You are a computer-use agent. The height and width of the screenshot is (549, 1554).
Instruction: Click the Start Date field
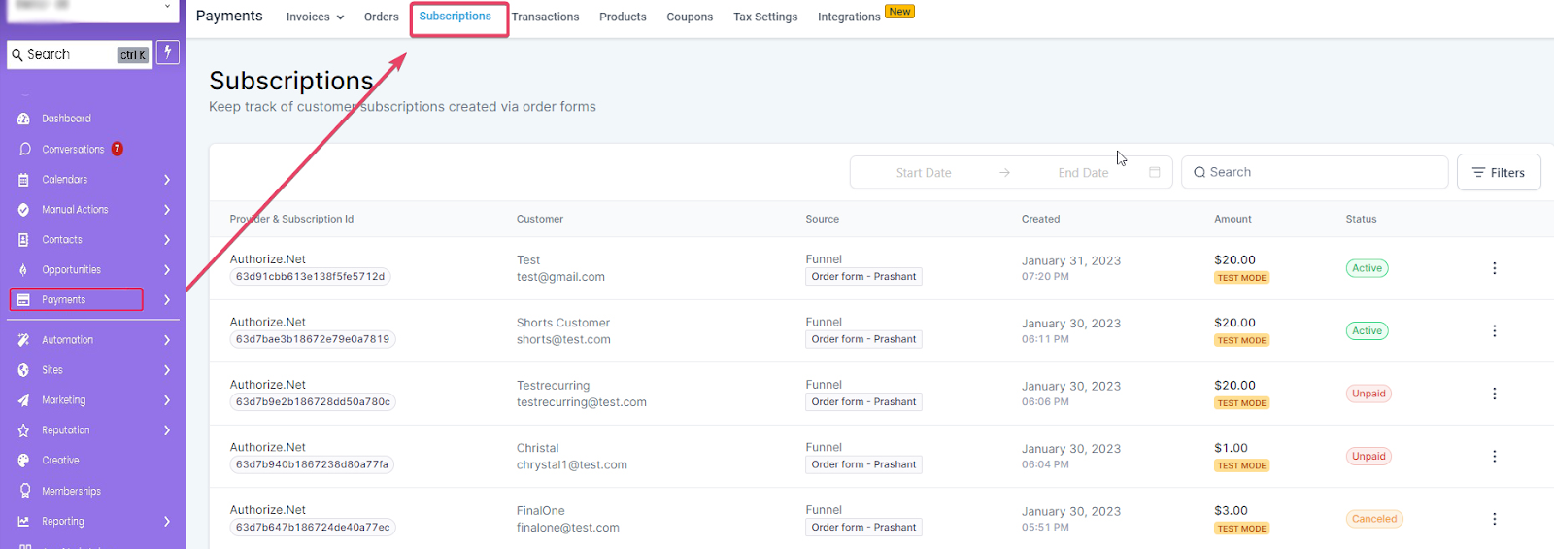coord(923,172)
